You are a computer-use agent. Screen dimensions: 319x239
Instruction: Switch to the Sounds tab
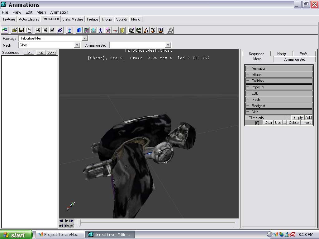coord(122,19)
